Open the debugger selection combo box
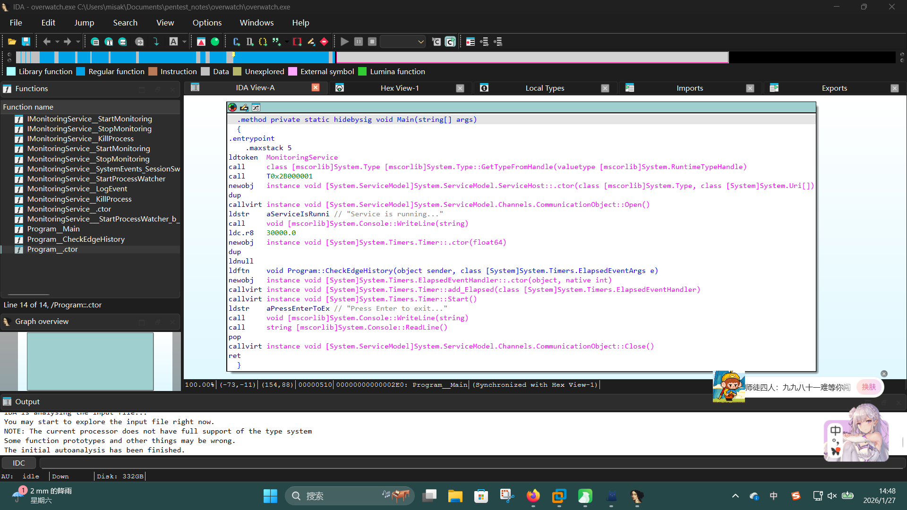 (x=403, y=42)
